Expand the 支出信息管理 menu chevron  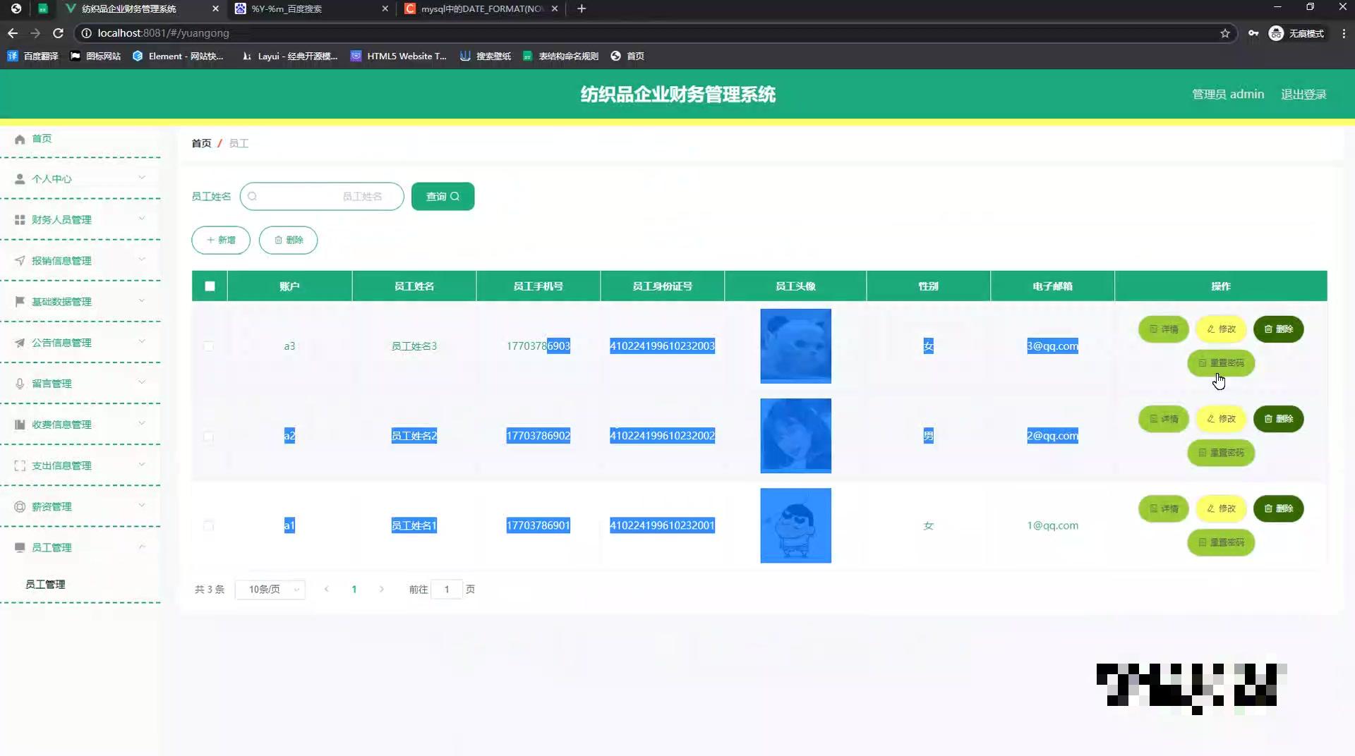pyautogui.click(x=142, y=465)
